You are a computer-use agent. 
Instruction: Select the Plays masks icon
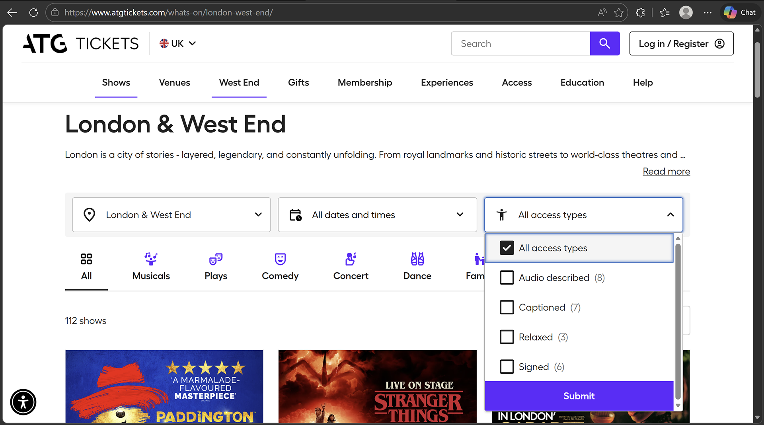tap(216, 259)
